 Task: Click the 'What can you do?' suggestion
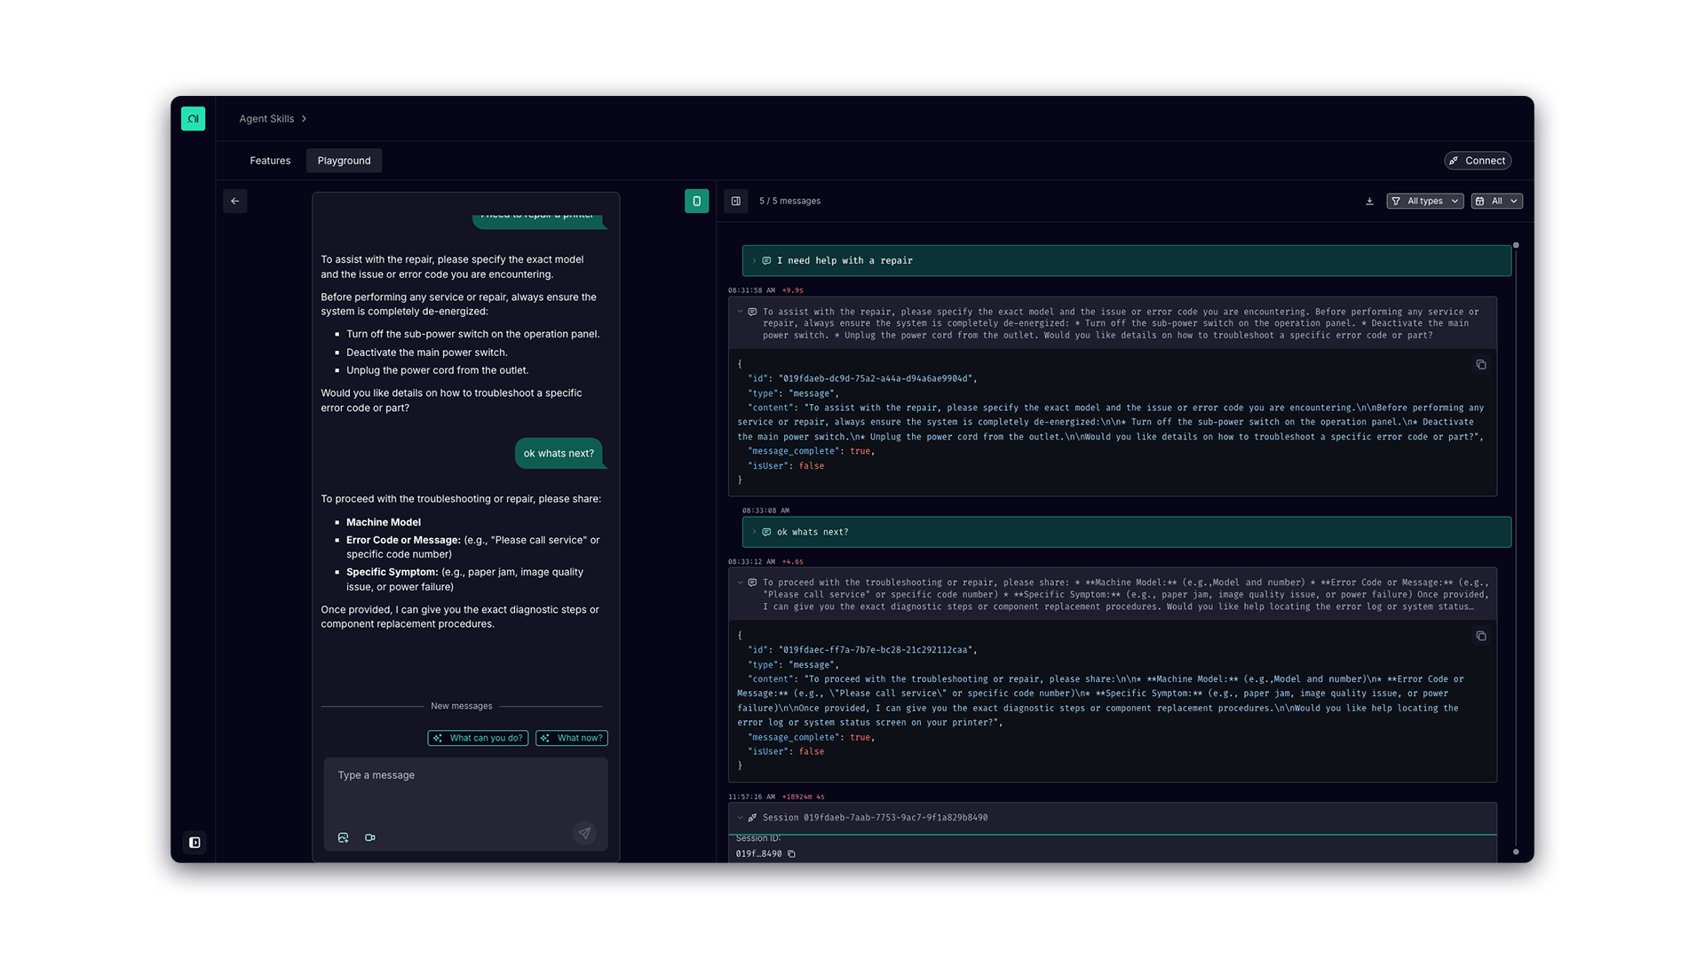point(478,738)
